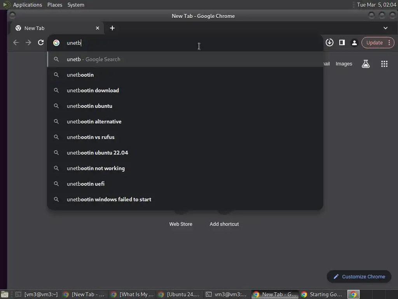Select 'unetb - Google Search' suggestion
The image size is (398, 299).
click(x=185, y=59)
